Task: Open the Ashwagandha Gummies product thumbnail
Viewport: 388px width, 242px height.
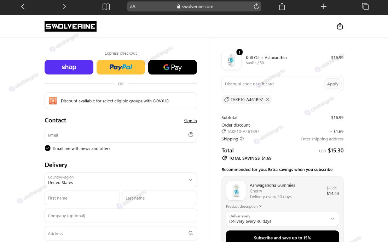Action: point(236,191)
